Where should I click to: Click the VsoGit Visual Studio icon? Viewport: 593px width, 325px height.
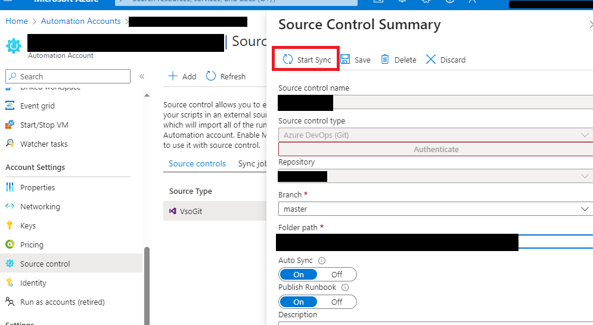[x=172, y=211]
